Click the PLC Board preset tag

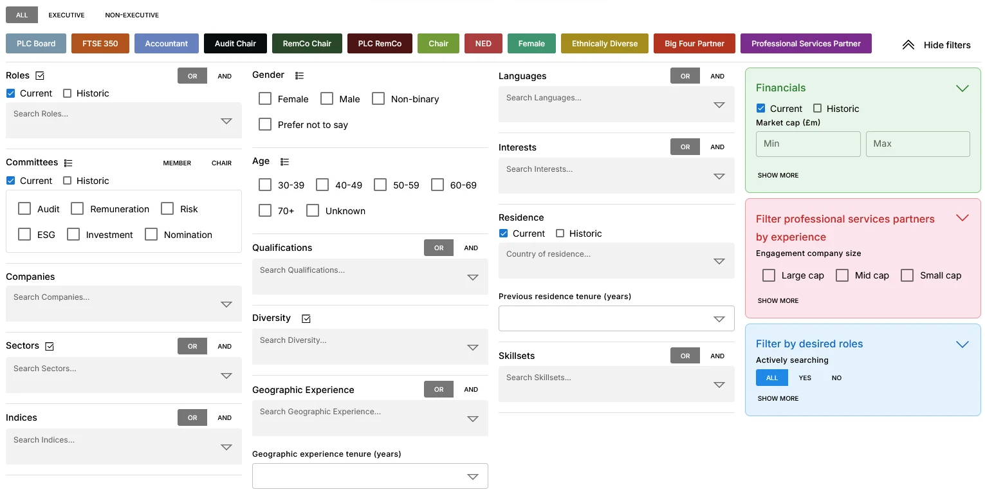click(36, 44)
